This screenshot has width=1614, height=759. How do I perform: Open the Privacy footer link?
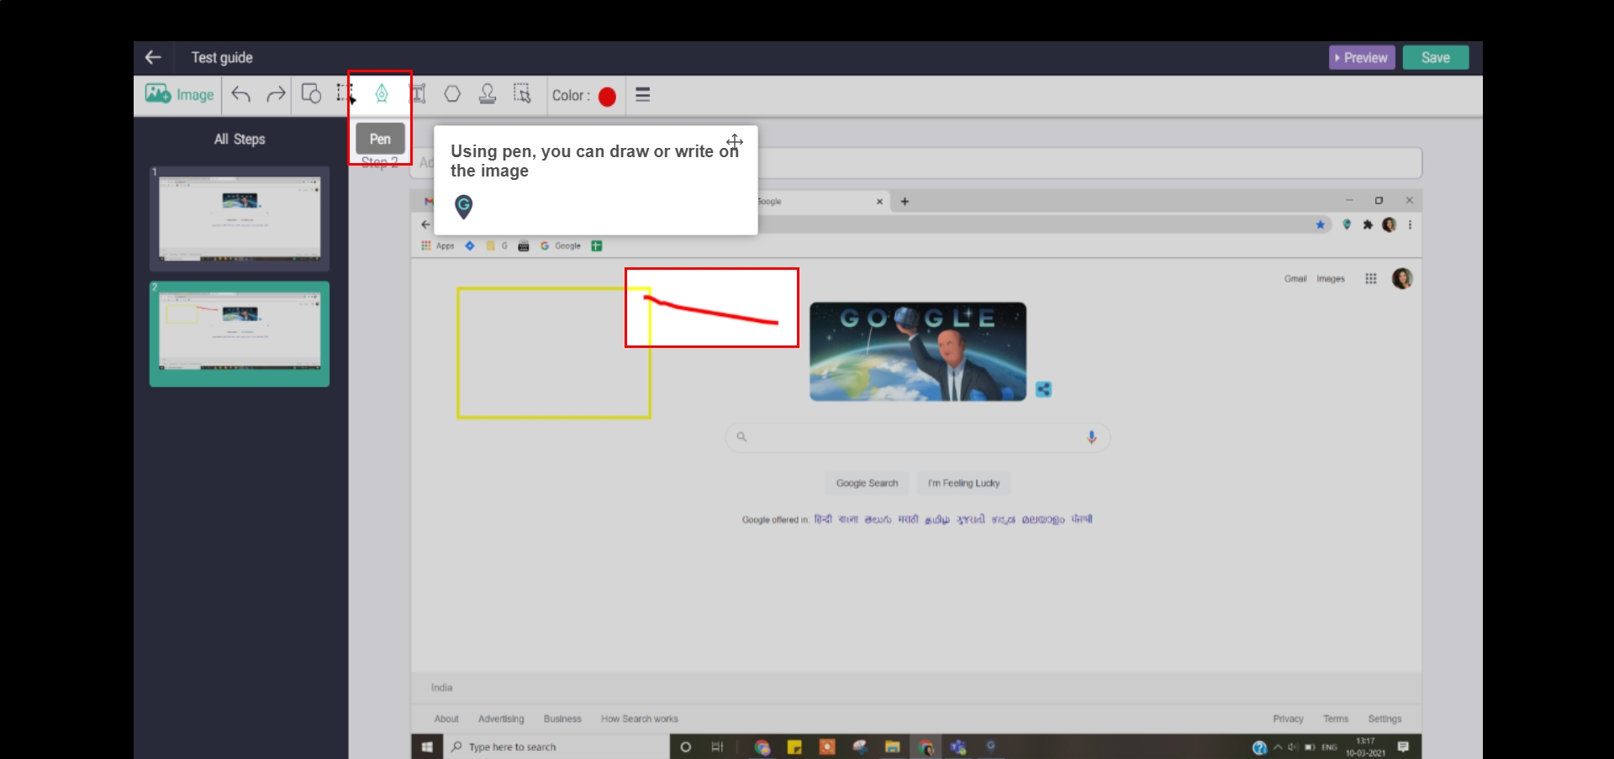coord(1288,719)
